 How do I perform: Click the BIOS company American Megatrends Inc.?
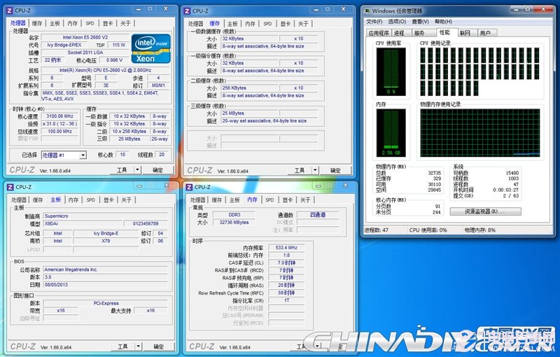pyautogui.click(x=106, y=269)
